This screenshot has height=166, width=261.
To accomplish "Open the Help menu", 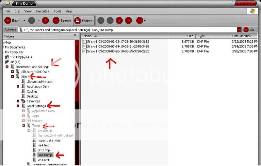I will pyautogui.click(x=69, y=11).
